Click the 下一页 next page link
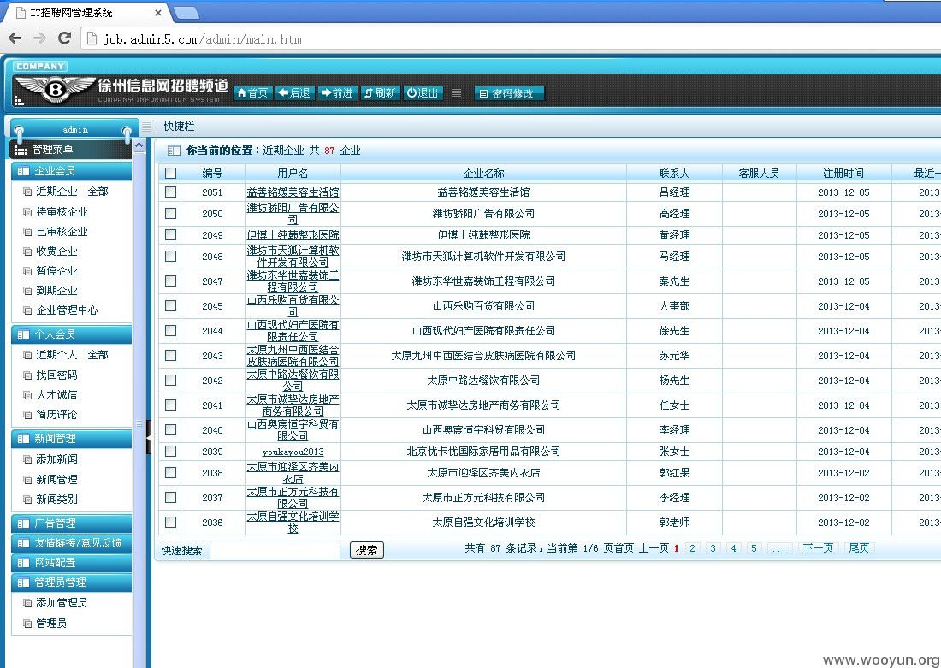The height and width of the screenshot is (668, 941). 818,548
